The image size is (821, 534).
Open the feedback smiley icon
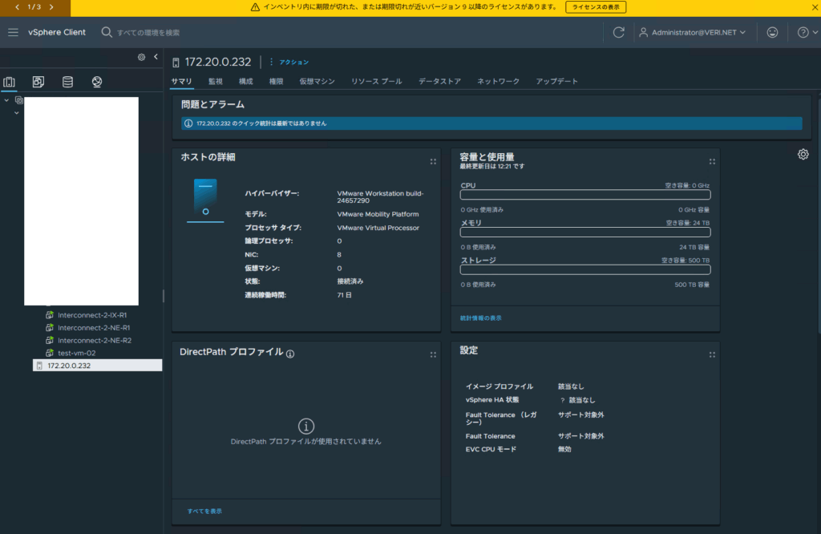tap(772, 32)
